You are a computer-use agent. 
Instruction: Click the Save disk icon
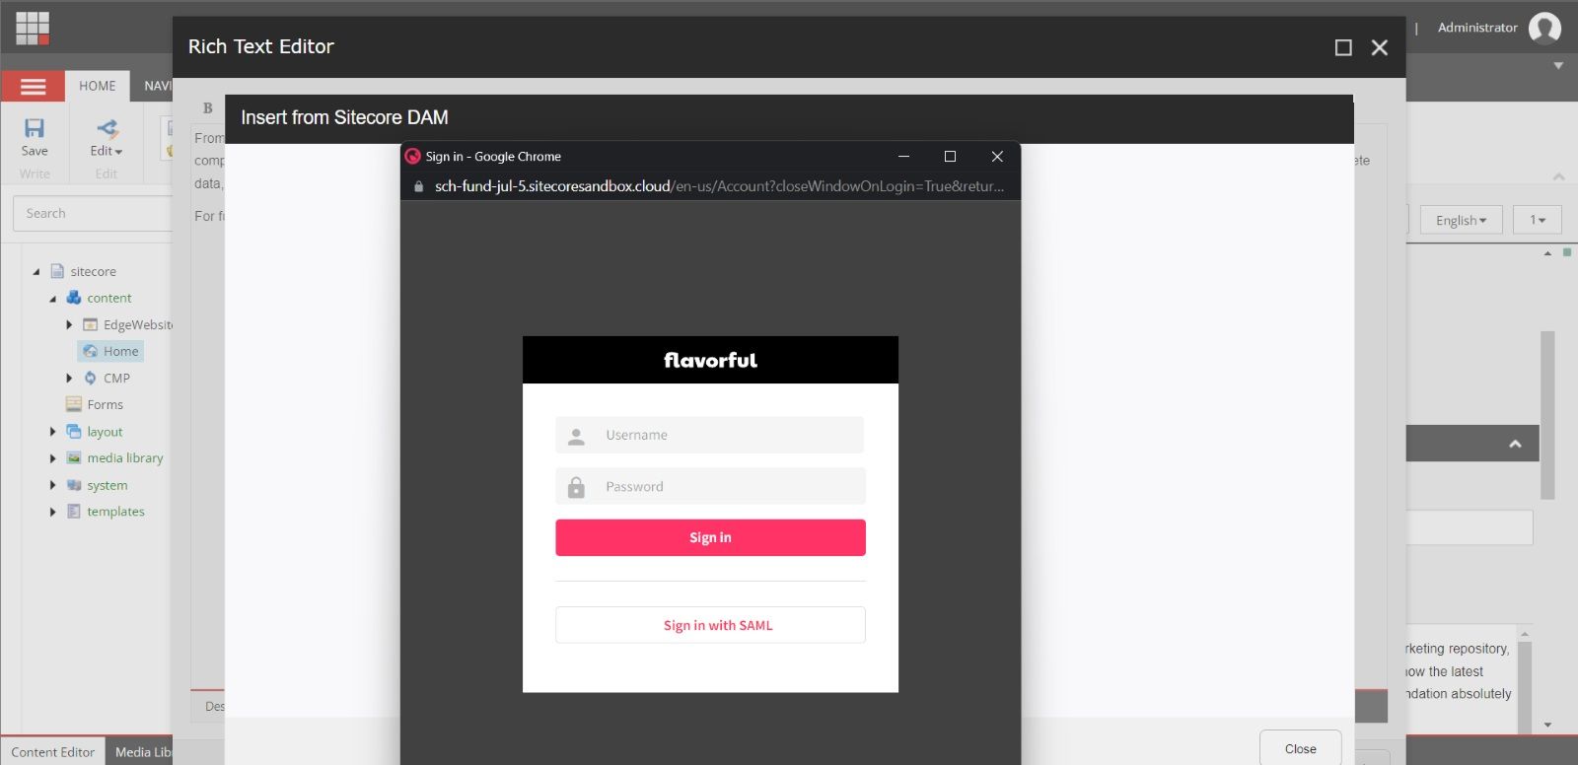pyautogui.click(x=35, y=128)
